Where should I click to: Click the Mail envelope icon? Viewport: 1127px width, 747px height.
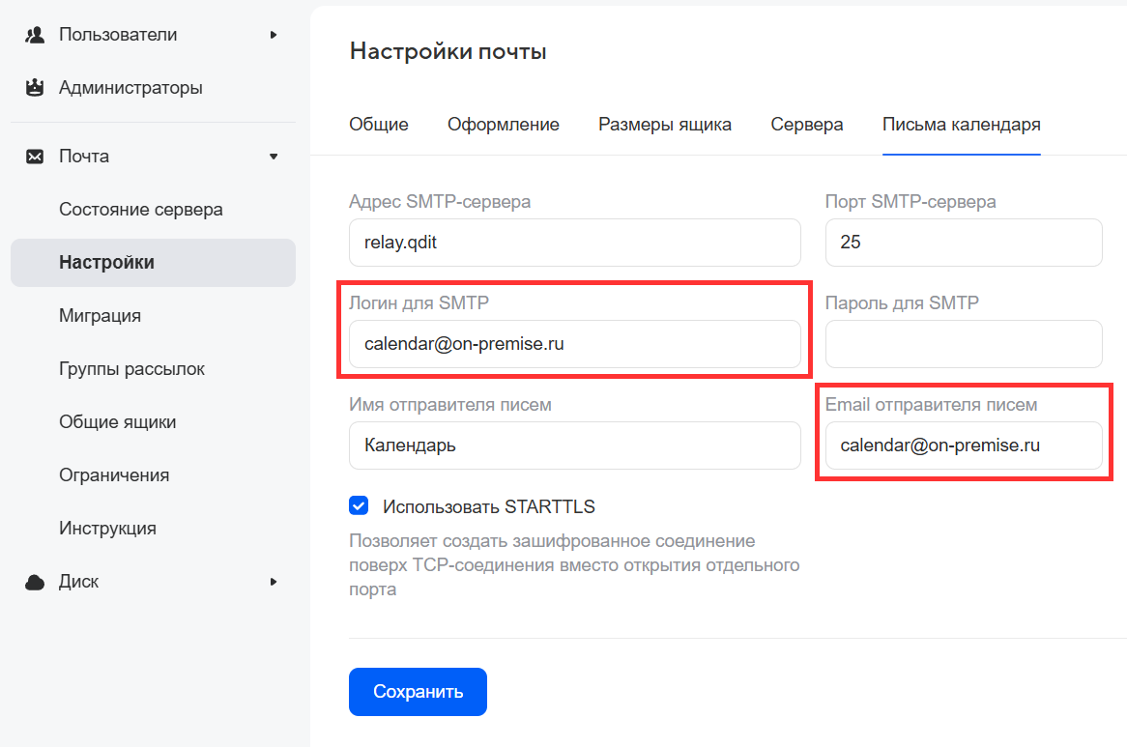36,157
